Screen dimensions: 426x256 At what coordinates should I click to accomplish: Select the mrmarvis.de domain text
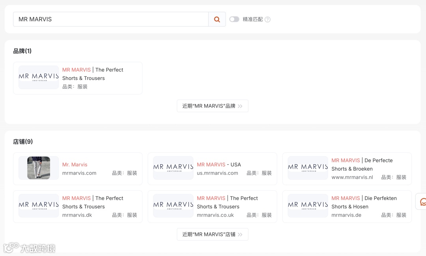[x=346, y=215]
